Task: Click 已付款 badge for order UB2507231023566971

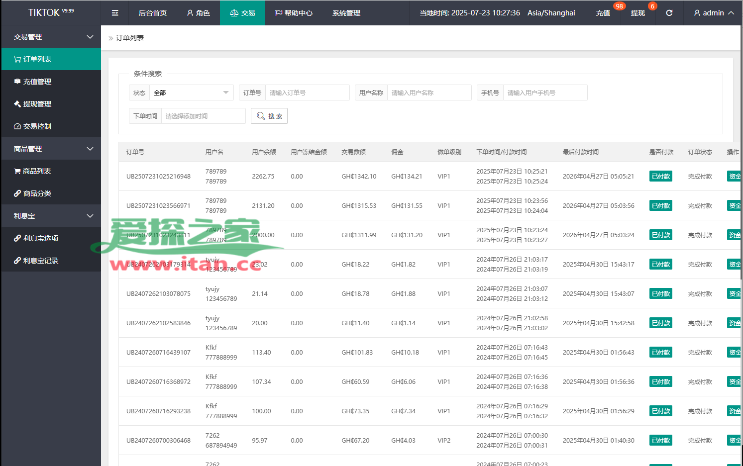Action: (x=661, y=205)
